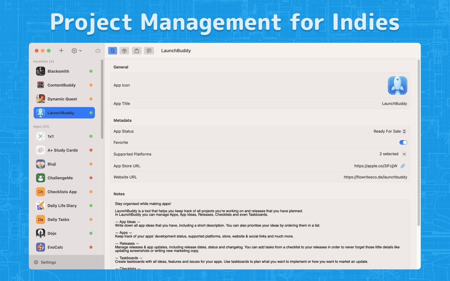Click the Checklists App icon
The height and width of the screenshot is (281, 450).
tap(40, 192)
